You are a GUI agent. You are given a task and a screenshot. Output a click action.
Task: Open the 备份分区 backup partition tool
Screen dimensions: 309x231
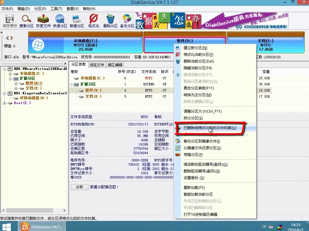click(127, 21)
